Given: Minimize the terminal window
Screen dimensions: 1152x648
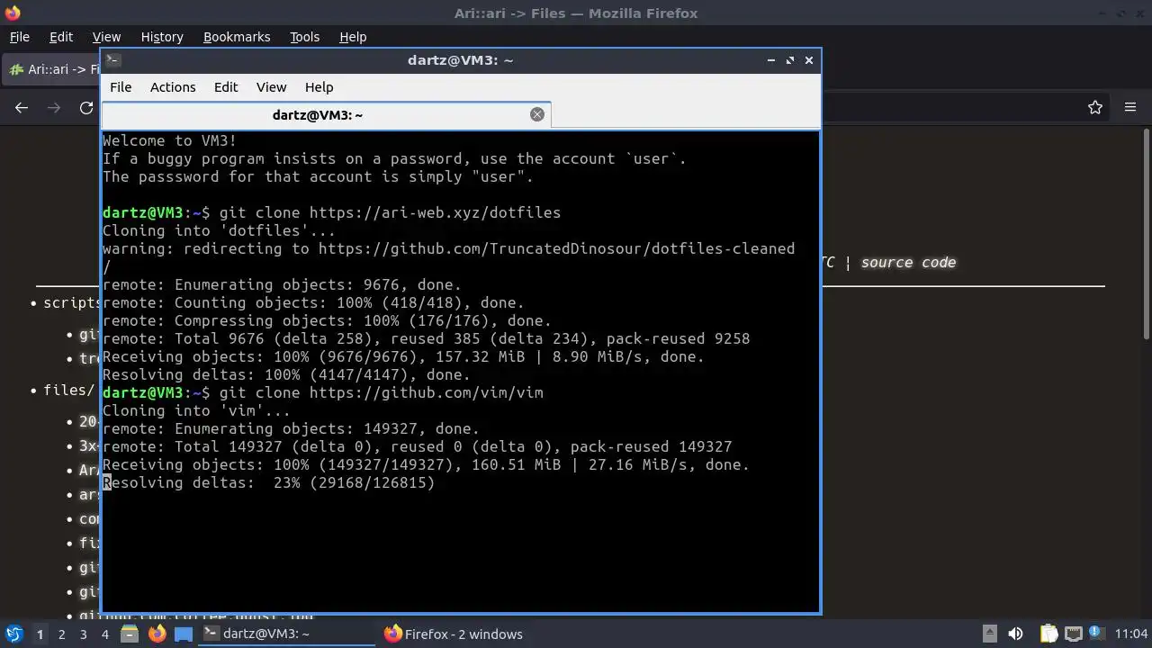Looking at the screenshot, I should [771, 59].
